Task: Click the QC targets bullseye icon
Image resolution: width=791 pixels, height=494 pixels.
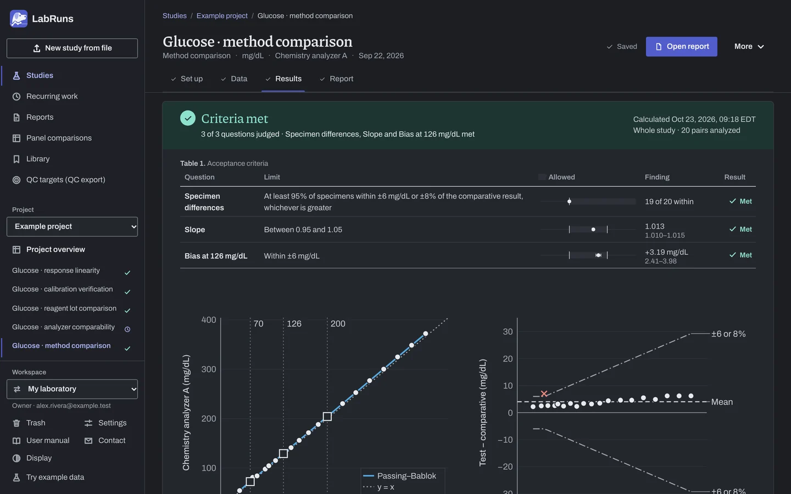Action: click(x=16, y=180)
